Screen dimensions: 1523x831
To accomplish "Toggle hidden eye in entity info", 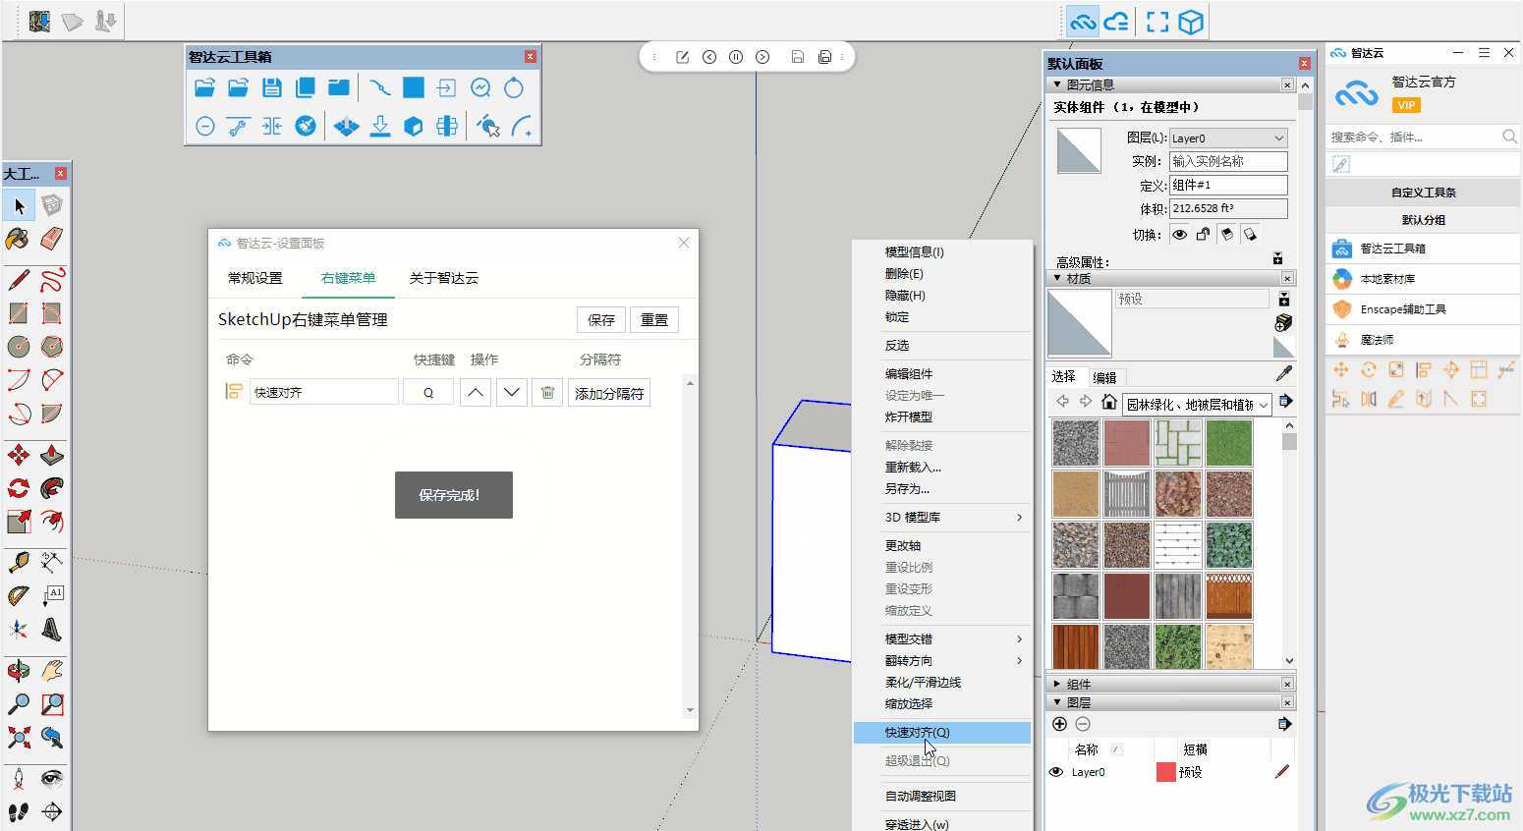I will [1180, 234].
